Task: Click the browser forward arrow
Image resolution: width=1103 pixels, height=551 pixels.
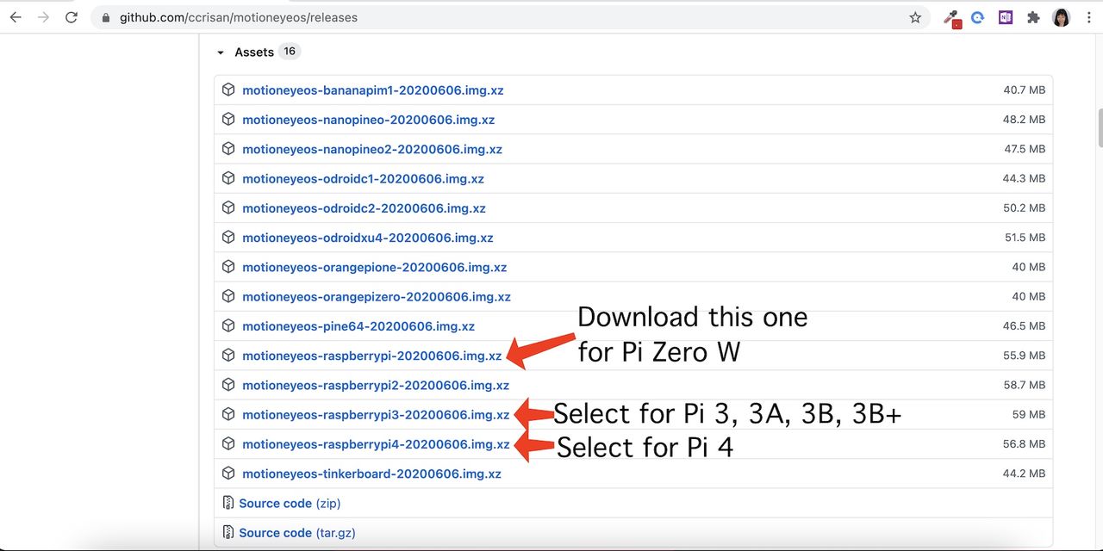Action: click(43, 17)
